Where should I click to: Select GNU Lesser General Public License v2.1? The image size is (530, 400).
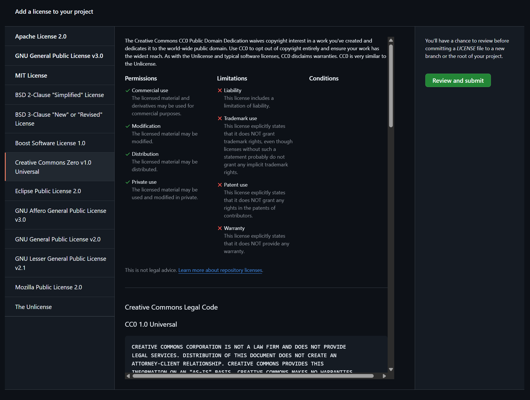[x=60, y=263]
